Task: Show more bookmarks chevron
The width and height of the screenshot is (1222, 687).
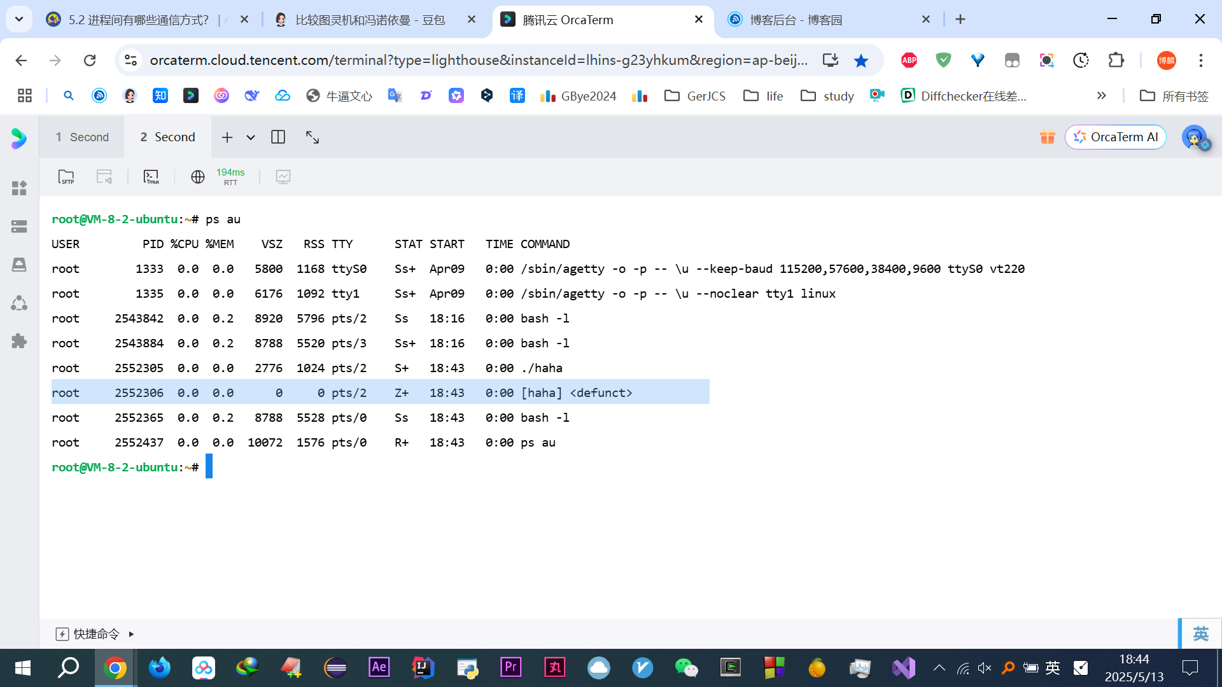Action: (1101, 95)
